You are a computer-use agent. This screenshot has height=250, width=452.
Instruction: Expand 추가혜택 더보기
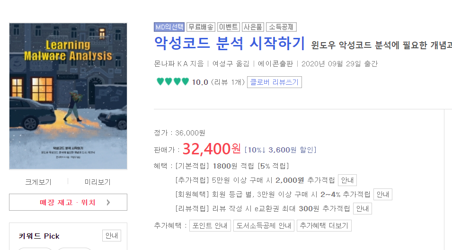click(324, 225)
